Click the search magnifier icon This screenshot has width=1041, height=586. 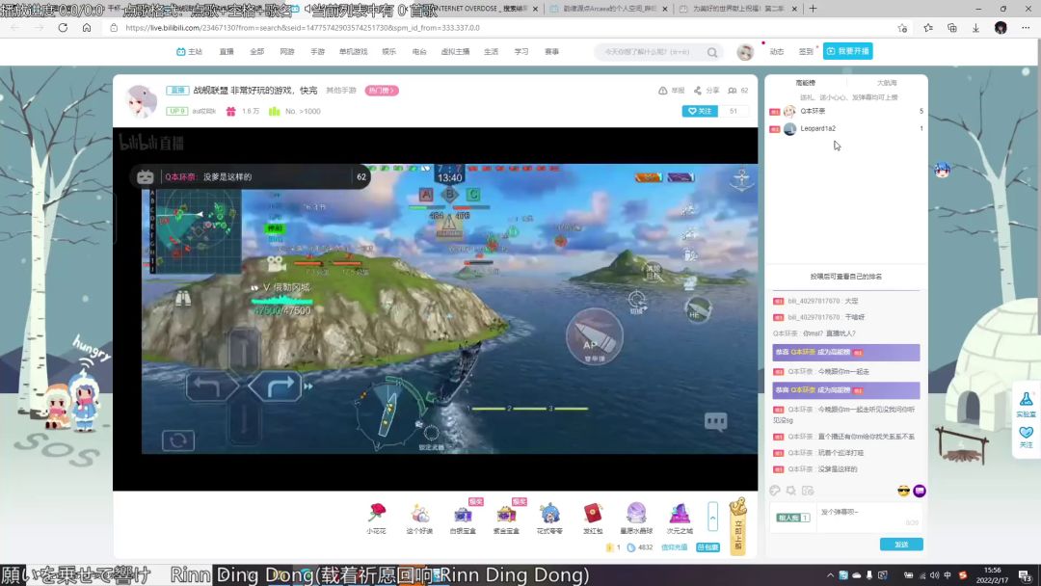(712, 52)
